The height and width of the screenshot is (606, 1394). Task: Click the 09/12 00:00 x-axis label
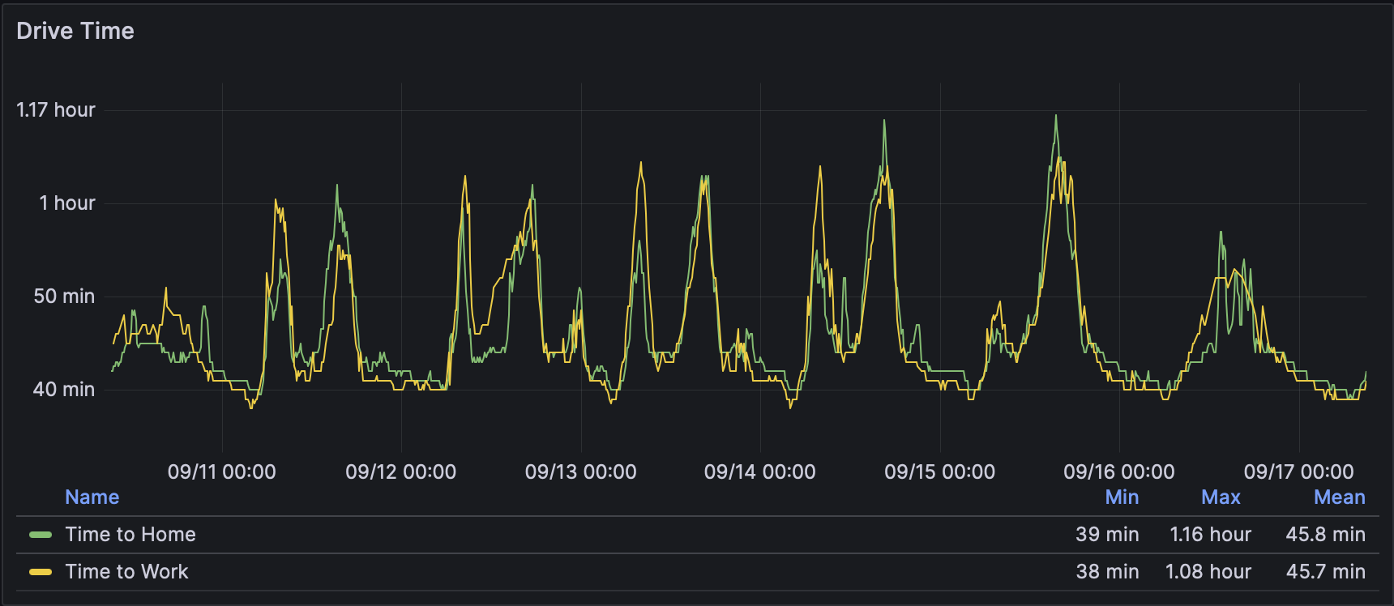point(401,472)
